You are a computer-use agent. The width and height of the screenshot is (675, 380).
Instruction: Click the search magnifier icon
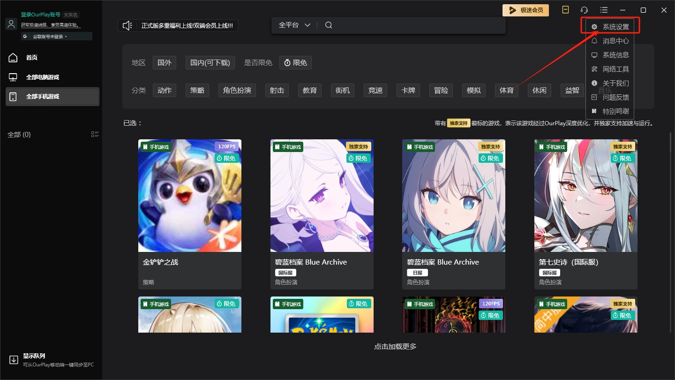coord(329,25)
